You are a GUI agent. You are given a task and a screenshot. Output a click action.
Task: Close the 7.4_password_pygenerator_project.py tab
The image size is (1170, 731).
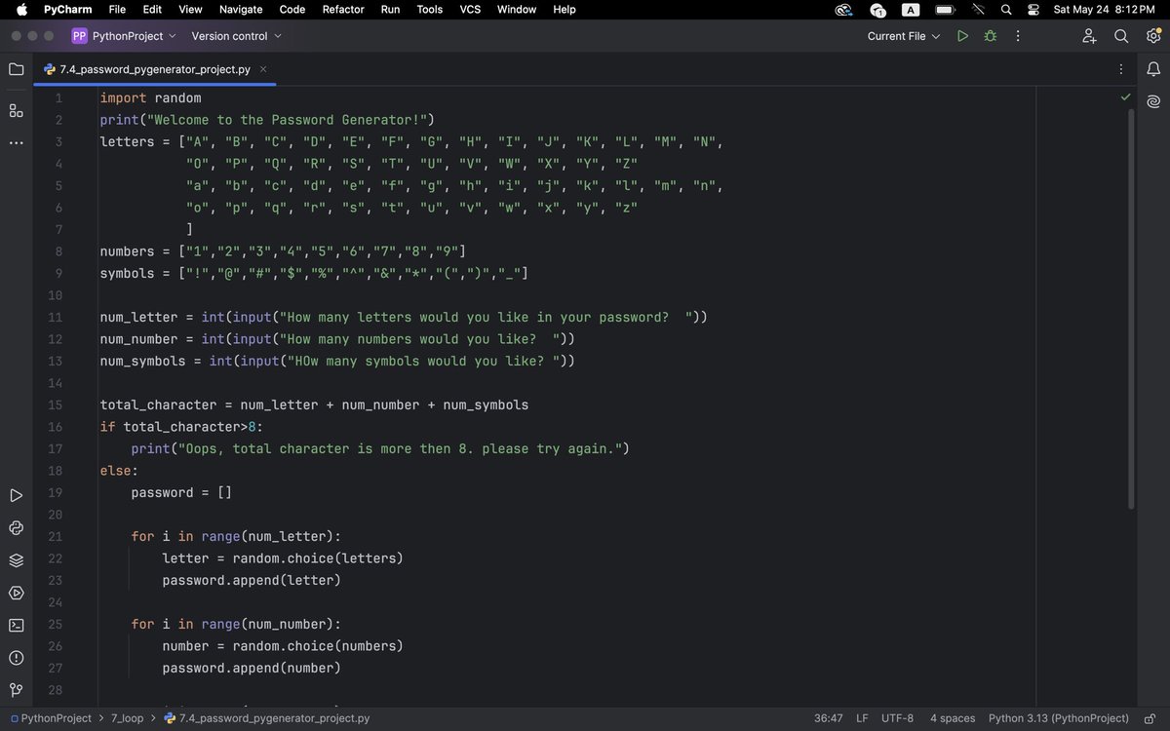263,69
